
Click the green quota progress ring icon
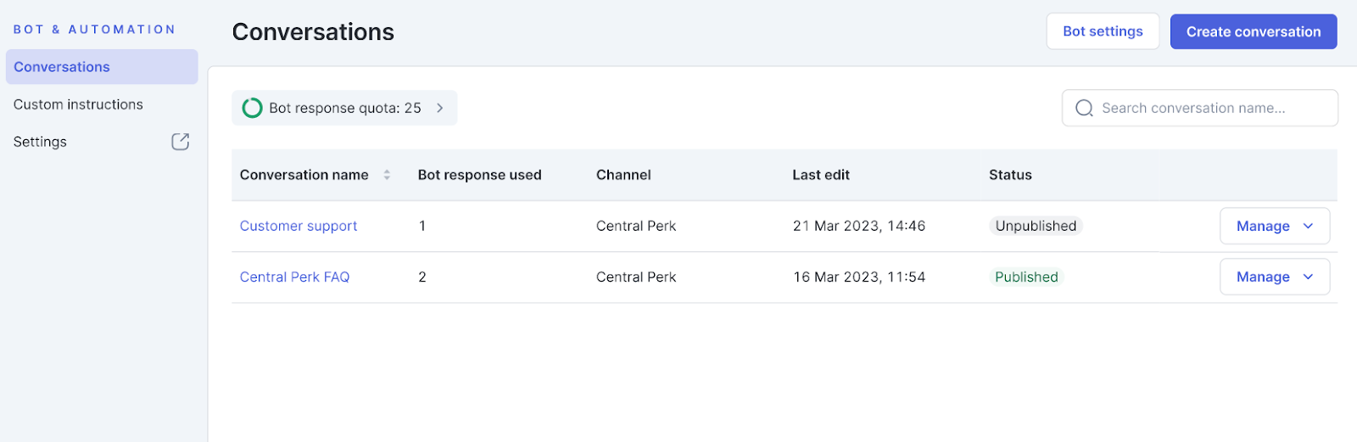coord(252,108)
